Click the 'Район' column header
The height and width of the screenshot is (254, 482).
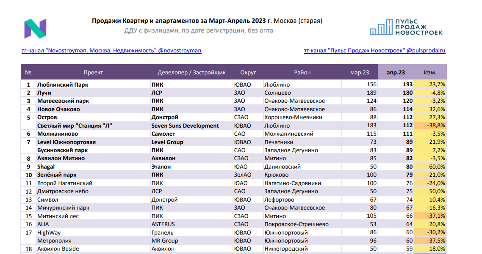click(x=302, y=72)
